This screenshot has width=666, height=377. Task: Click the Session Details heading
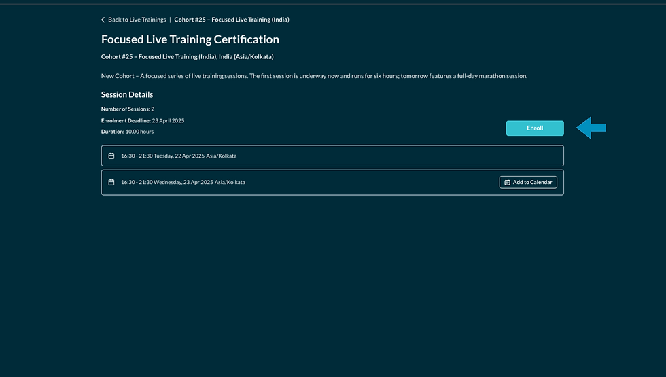point(127,94)
